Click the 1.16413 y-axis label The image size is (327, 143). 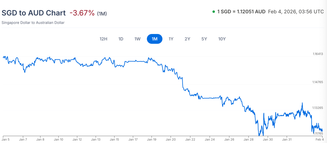tap(318, 54)
